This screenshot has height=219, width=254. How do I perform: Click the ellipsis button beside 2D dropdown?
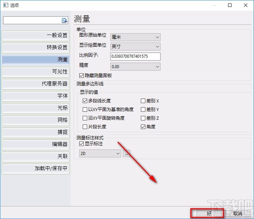(127, 153)
